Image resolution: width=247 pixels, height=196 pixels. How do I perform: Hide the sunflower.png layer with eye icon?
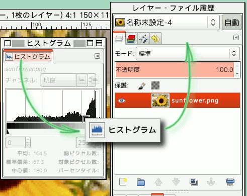click(x=122, y=101)
